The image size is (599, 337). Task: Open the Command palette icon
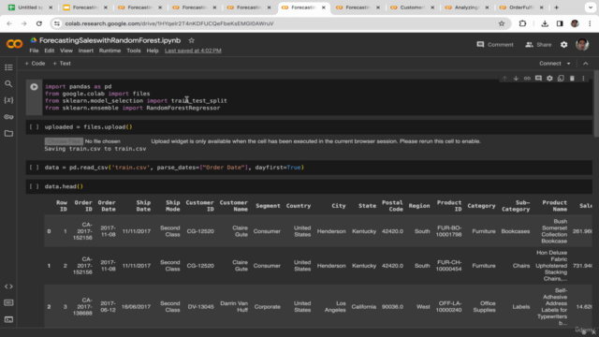tap(8, 302)
